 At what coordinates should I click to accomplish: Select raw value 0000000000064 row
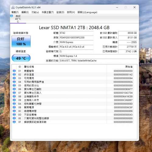(123, 78)
